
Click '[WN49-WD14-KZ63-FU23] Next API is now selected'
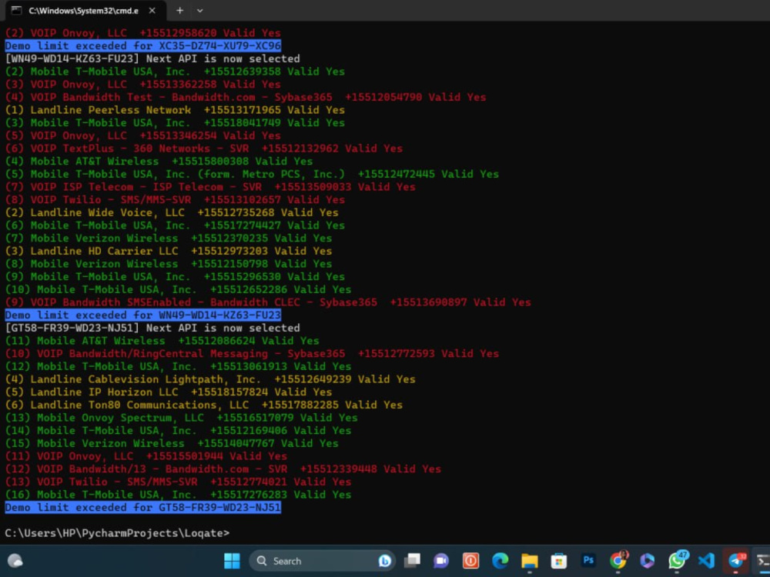[x=152, y=58]
